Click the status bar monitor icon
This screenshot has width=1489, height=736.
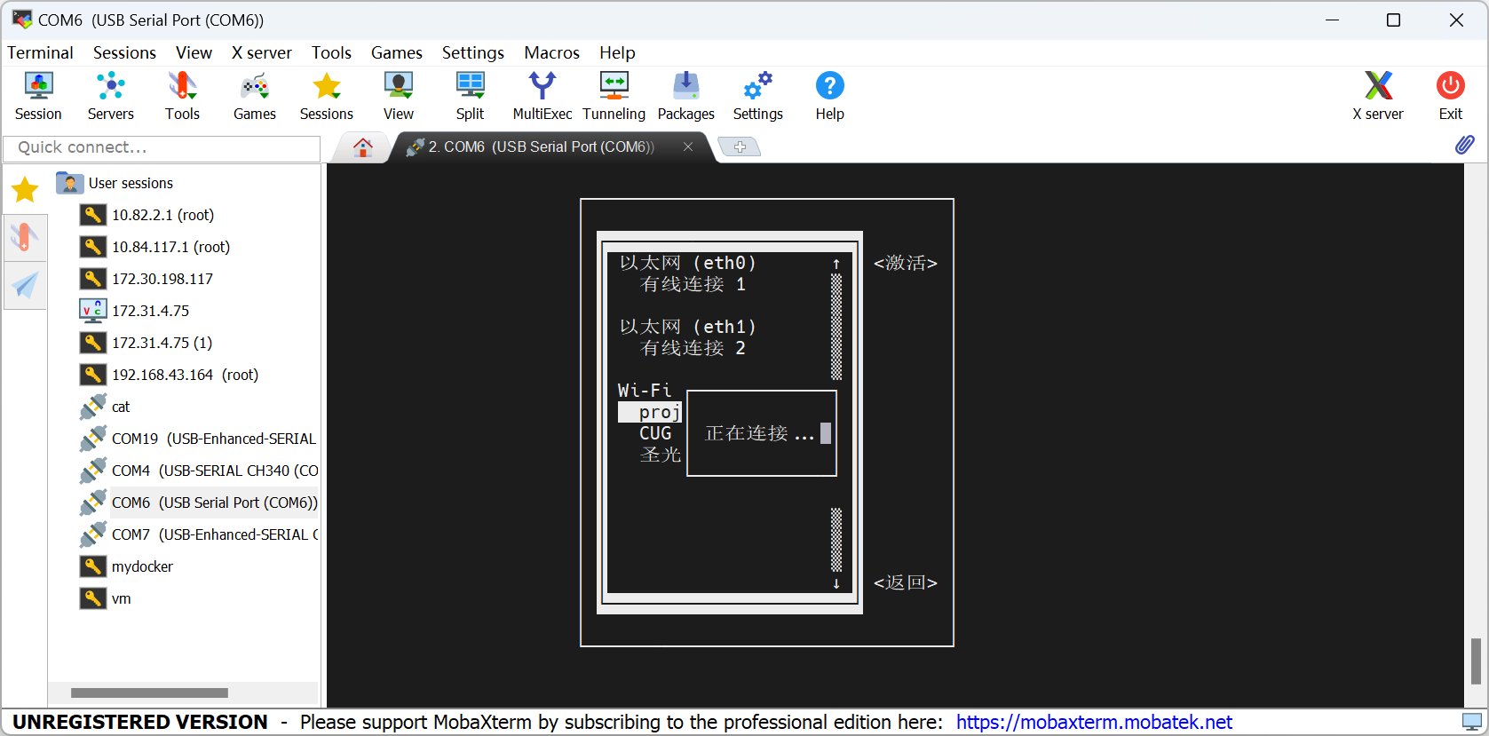click(1472, 722)
